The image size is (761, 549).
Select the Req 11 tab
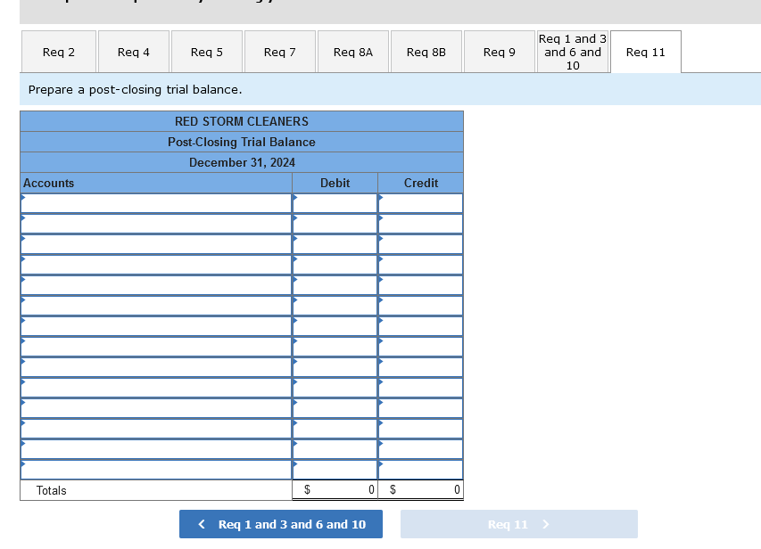pyautogui.click(x=645, y=51)
